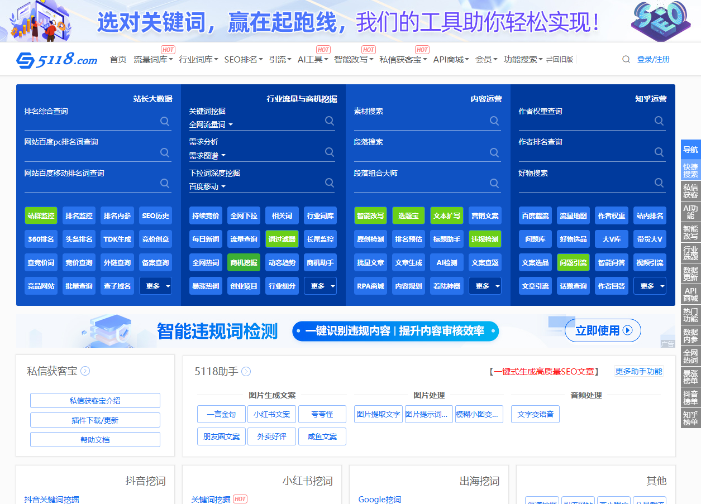
Task: Click green 违规检测 button
Action: tap(485, 239)
